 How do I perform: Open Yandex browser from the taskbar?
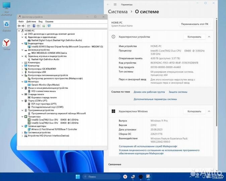click(125, 177)
